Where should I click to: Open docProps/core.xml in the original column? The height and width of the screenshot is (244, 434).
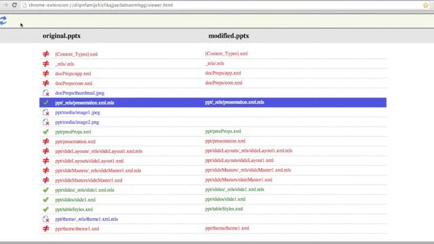[74, 83]
